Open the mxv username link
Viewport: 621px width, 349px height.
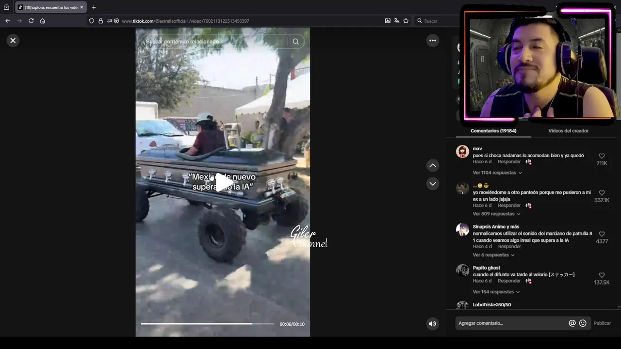click(x=477, y=149)
